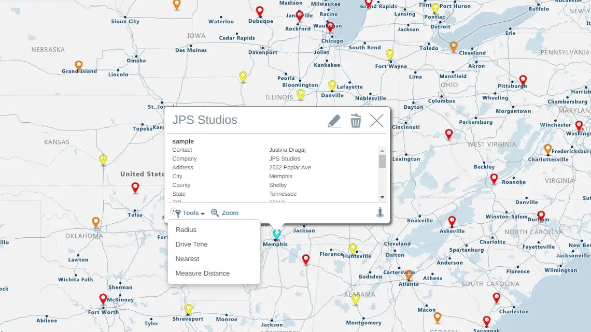Select the red pin near Washington
Viewport: 591px width, 332px height.
(x=579, y=126)
